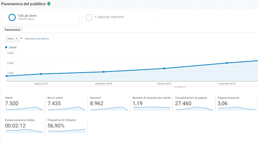Viewport: 258px width, 144px height.
Task: Open the Panoramica tab
Action: [13, 30]
